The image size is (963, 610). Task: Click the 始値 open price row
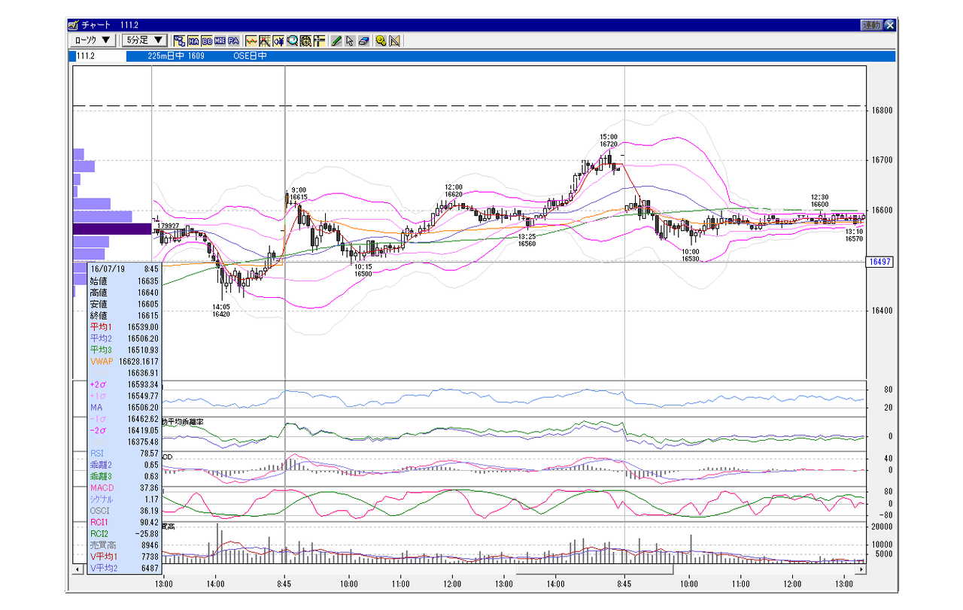[x=124, y=281]
